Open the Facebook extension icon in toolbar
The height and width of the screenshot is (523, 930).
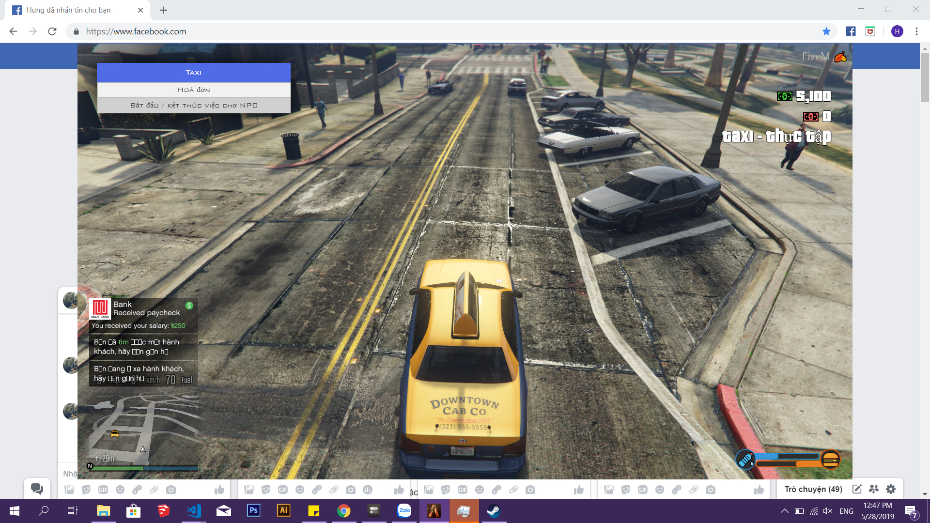(x=851, y=31)
